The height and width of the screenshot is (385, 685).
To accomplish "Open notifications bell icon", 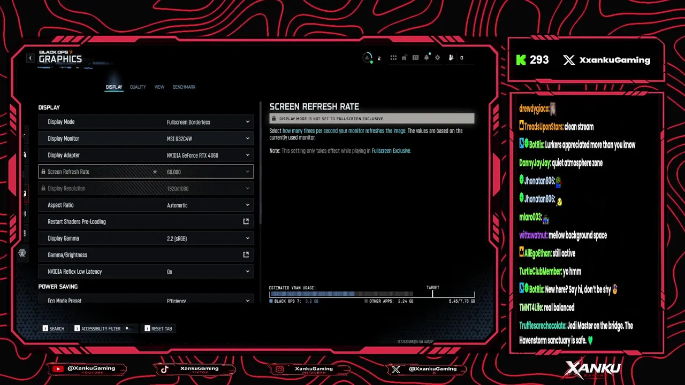I will click(x=427, y=58).
